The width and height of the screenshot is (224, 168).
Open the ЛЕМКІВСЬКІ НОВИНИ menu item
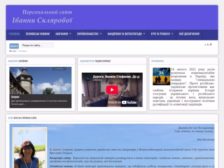tap(38, 34)
